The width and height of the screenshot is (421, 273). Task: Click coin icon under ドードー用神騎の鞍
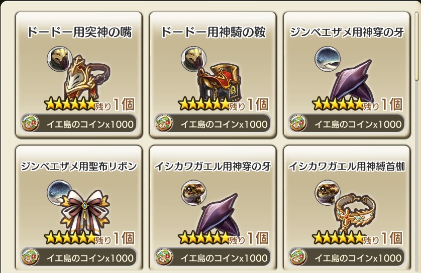[164, 123]
